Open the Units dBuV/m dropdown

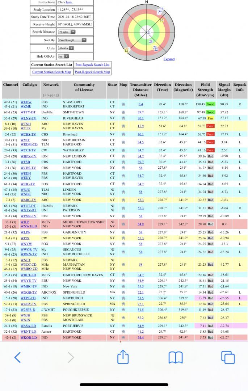(66, 48)
